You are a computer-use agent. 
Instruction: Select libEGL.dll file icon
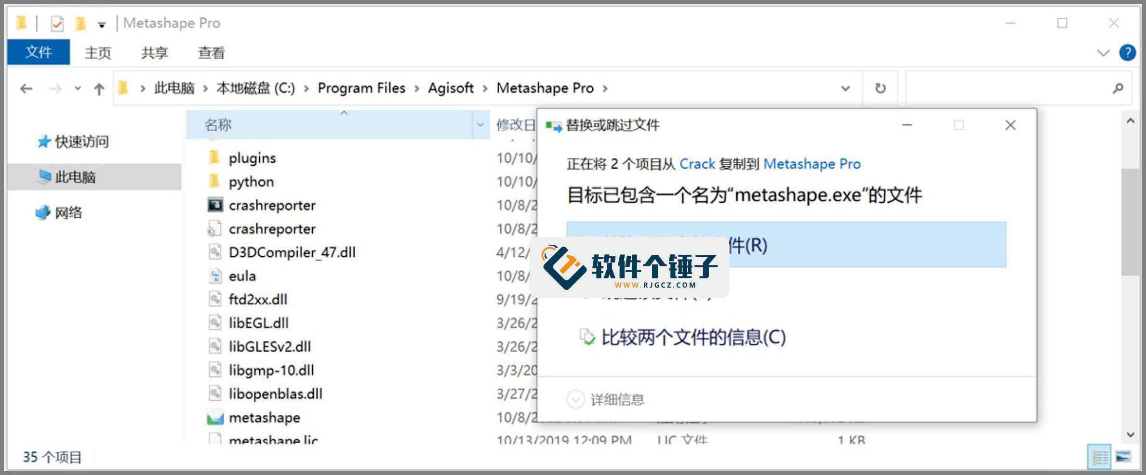click(214, 323)
